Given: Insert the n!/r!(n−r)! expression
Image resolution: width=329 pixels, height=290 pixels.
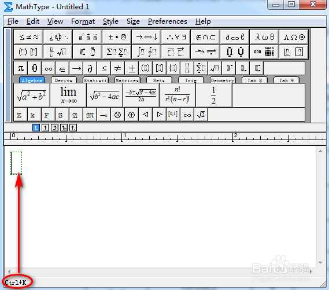Looking at the screenshot, I should (x=178, y=96).
